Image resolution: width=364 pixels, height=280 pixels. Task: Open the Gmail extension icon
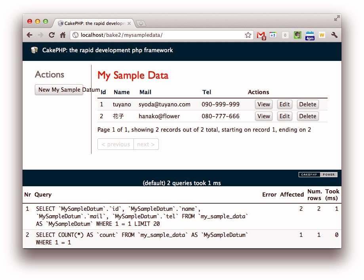click(261, 35)
